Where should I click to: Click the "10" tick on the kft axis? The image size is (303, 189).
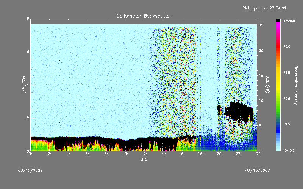click(261, 101)
